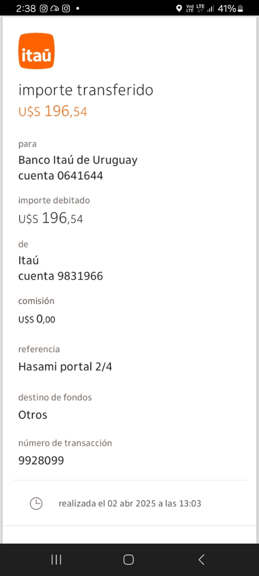Tap the destination account number 0641644
The width and height of the screenshot is (259, 576).
(80, 176)
